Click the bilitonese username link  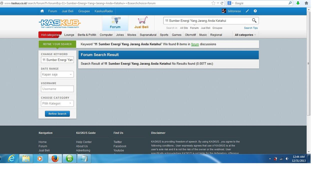tap(234, 11)
